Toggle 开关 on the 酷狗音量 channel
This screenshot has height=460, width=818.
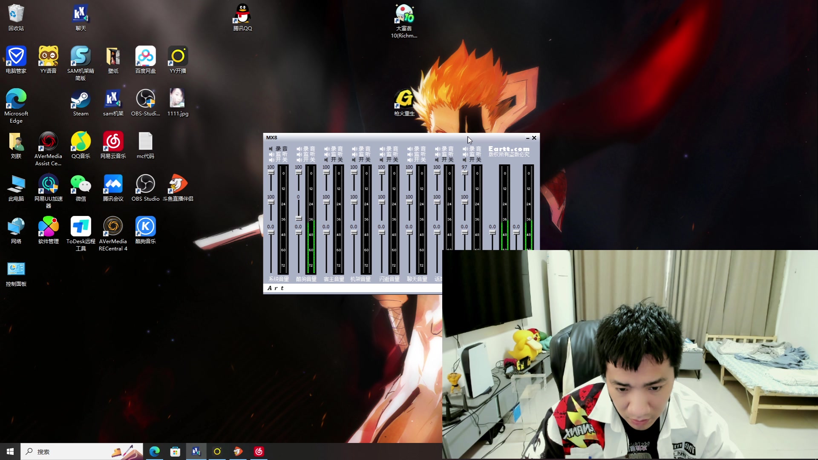[x=306, y=160]
